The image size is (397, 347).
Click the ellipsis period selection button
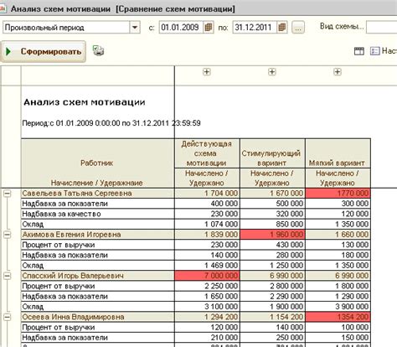coord(298,28)
